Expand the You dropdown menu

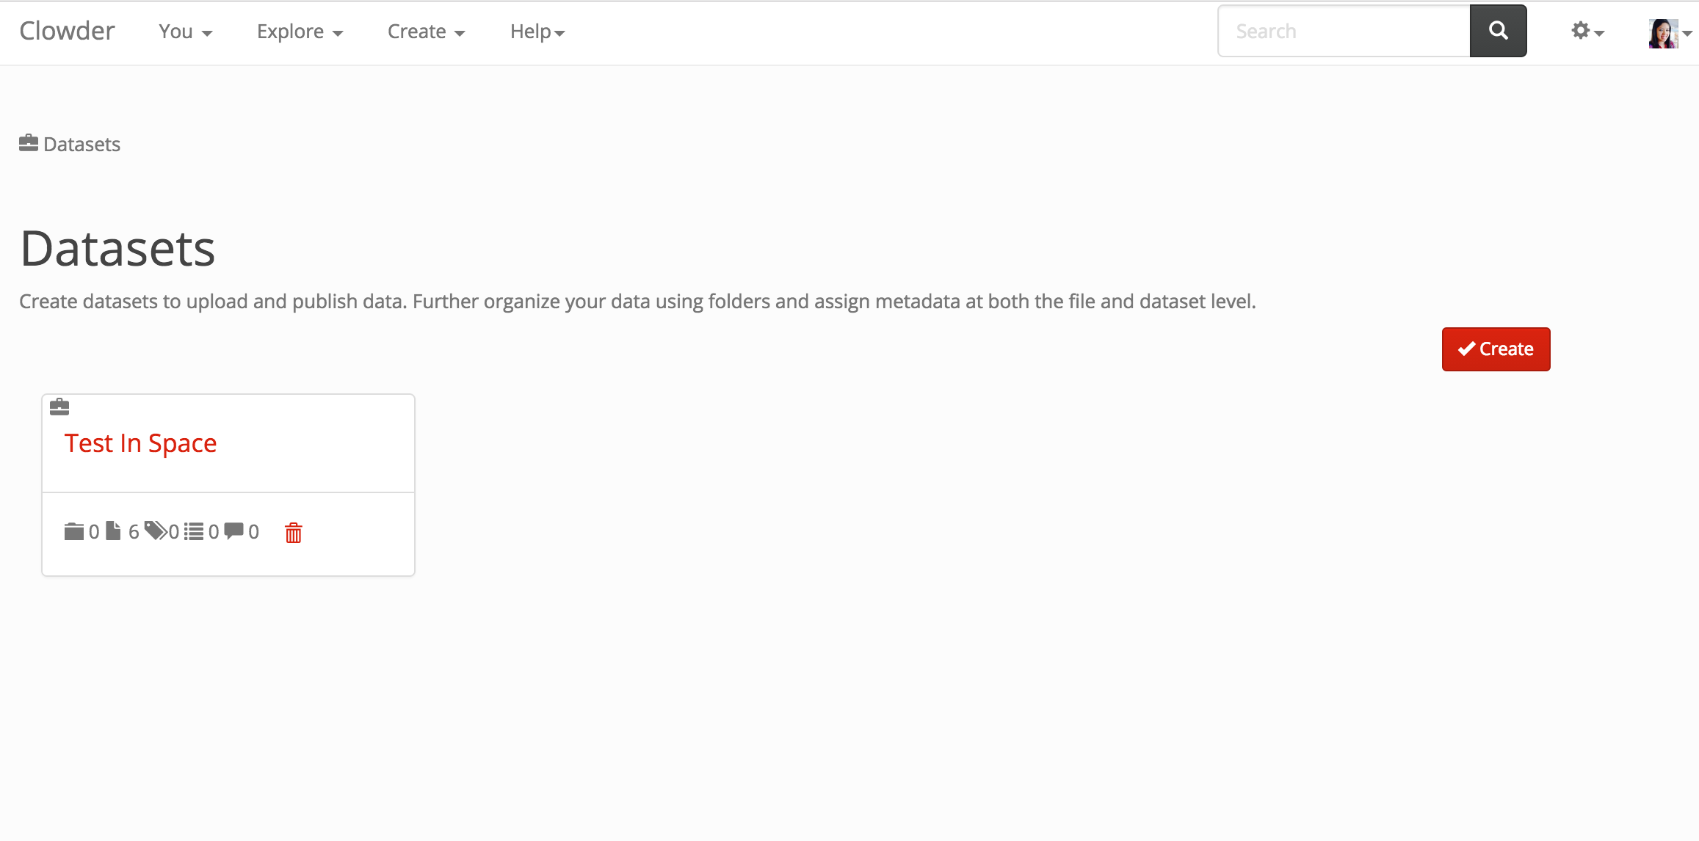click(185, 32)
